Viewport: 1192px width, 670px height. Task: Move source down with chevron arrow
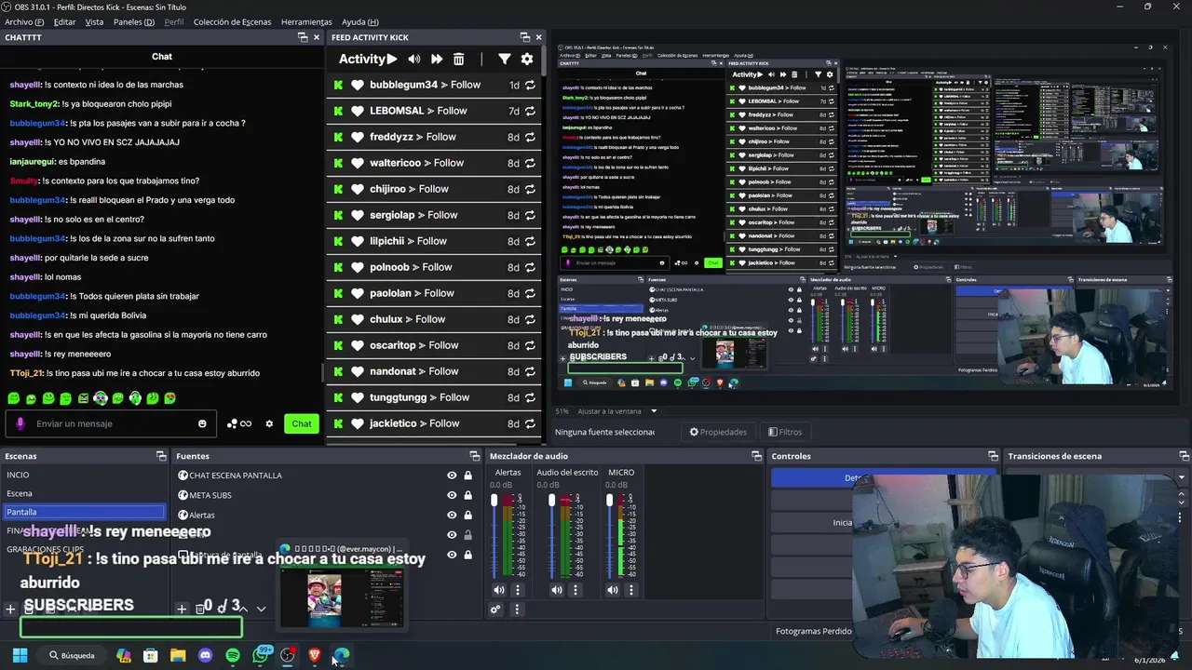tap(262, 609)
